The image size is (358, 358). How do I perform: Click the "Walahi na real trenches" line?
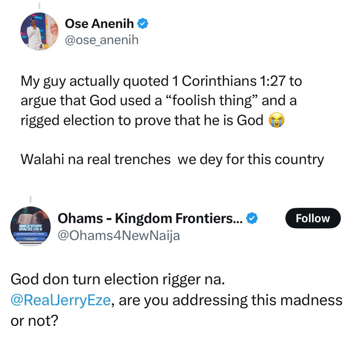(95, 159)
